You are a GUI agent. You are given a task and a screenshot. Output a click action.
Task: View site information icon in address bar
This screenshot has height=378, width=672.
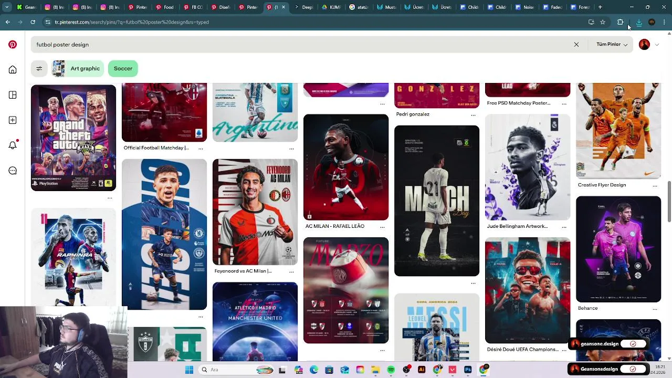click(x=48, y=22)
